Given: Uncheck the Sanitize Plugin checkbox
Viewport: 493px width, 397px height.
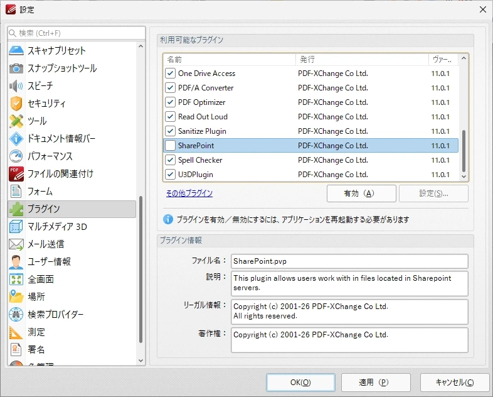Looking at the screenshot, I should click(170, 131).
